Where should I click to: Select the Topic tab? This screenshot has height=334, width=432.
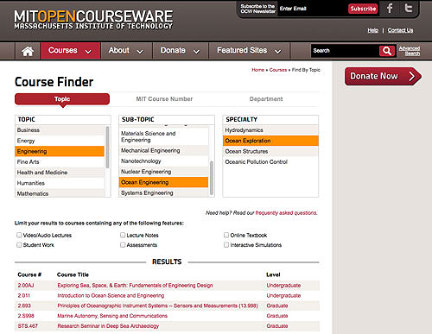tap(62, 99)
